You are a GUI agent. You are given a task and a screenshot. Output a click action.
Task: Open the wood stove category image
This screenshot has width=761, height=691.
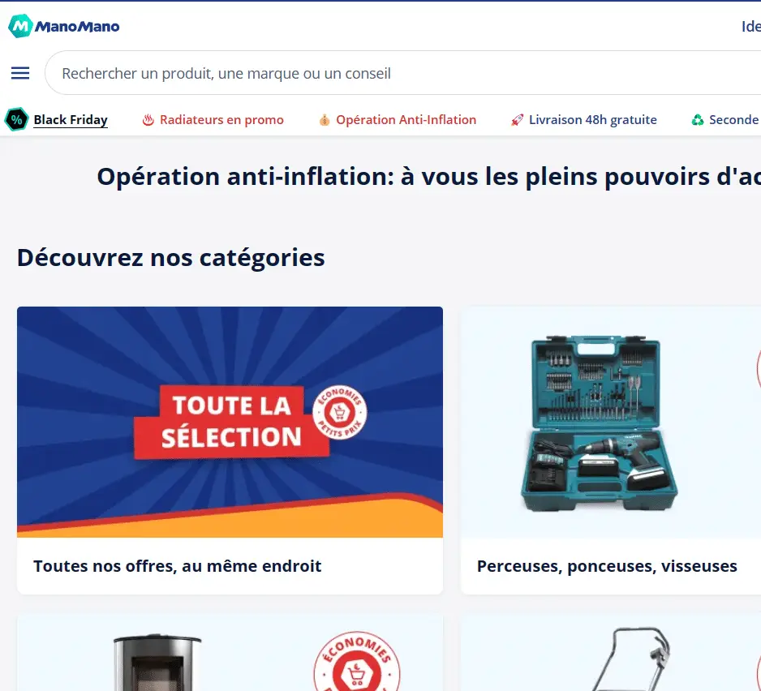157,662
